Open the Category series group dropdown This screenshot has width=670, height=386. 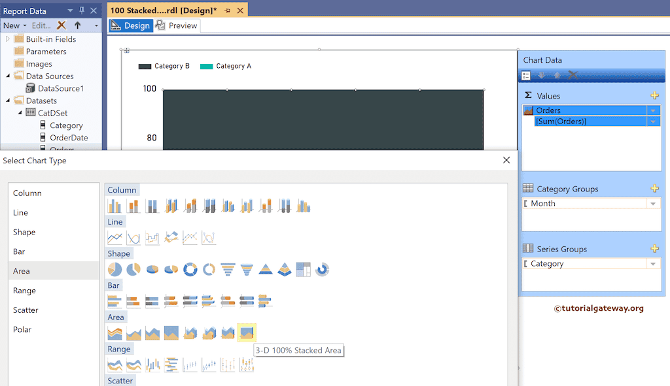point(653,264)
